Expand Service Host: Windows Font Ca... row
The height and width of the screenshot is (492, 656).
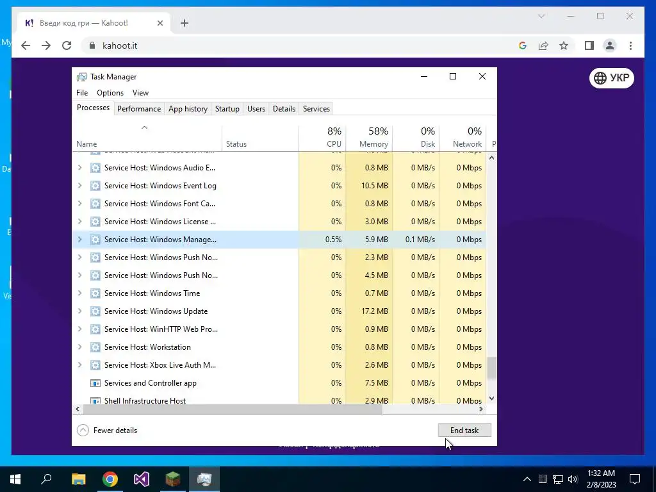click(79, 204)
